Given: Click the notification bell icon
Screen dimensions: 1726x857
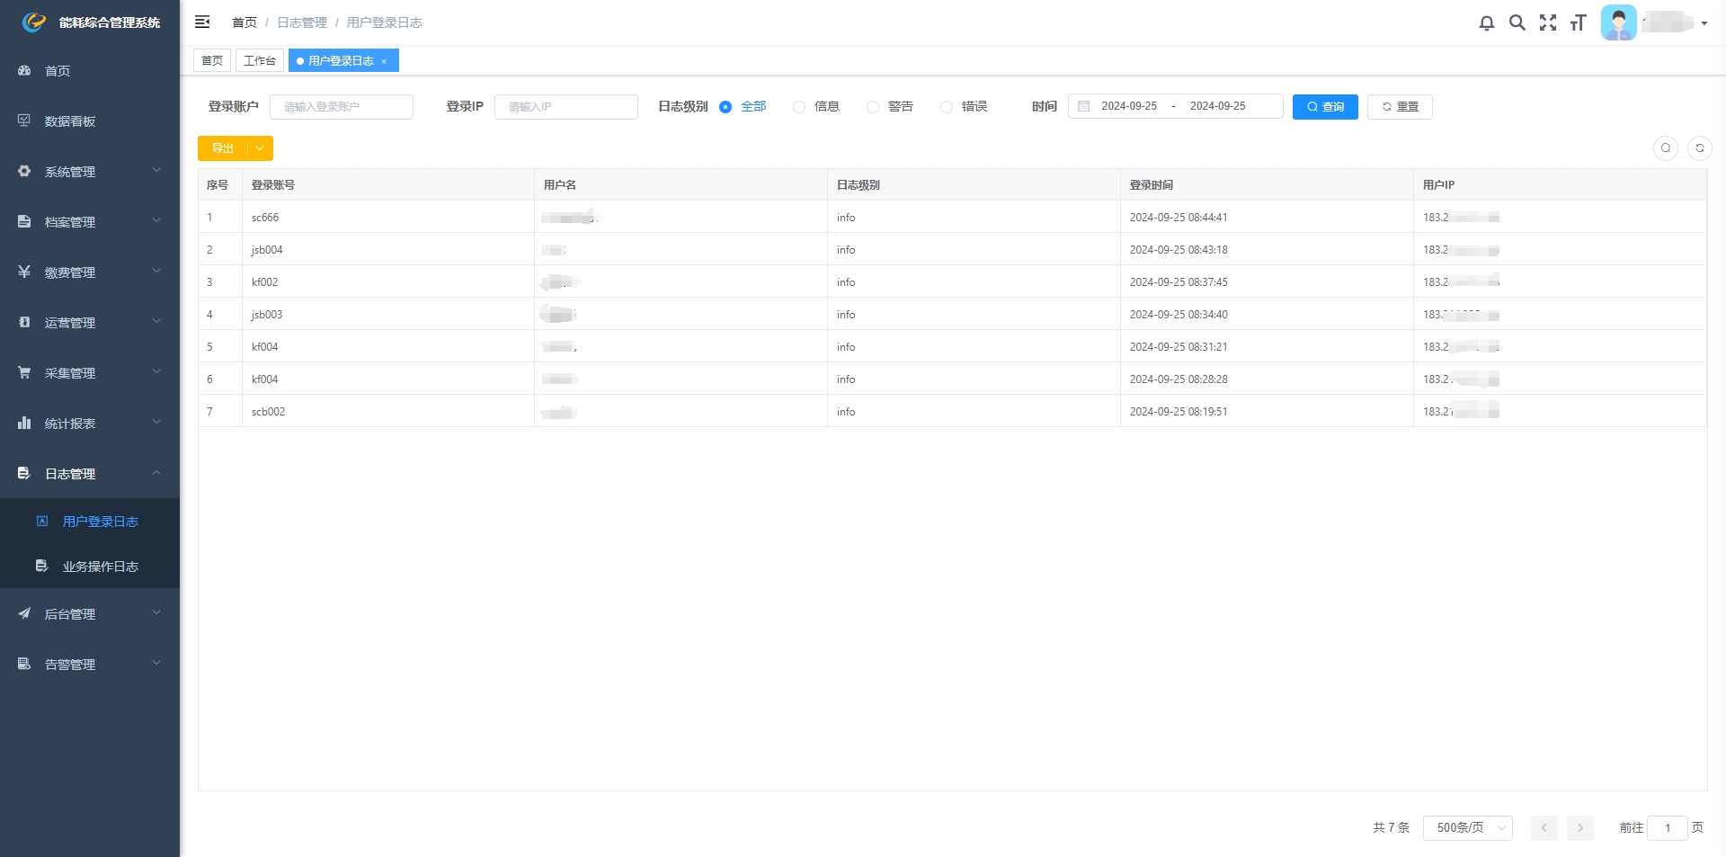Looking at the screenshot, I should [x=1486, y=23].
